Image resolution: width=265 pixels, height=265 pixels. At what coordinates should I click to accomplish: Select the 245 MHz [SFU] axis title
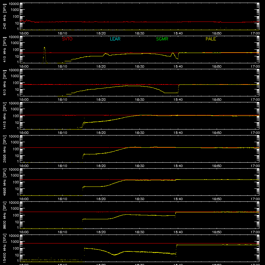4,16
